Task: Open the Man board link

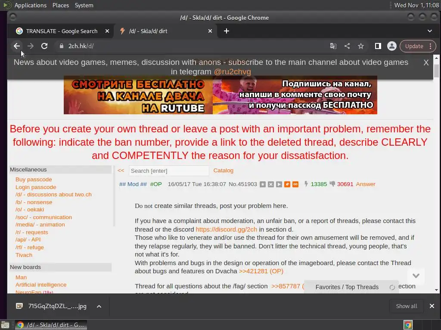Action: [21, 277]
